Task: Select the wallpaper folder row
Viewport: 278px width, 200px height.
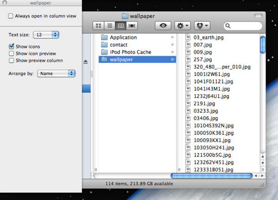Action: pos(137,59)
